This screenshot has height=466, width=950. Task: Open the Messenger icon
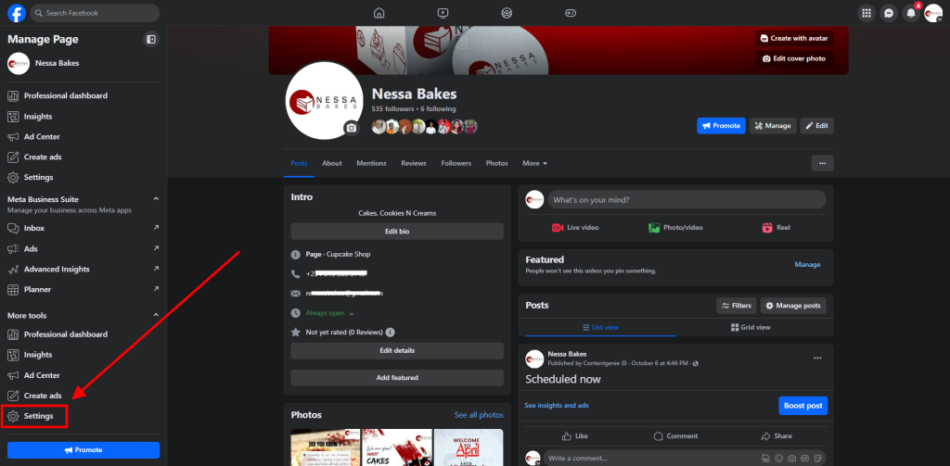pyautogui.click(x=889, y=13)
